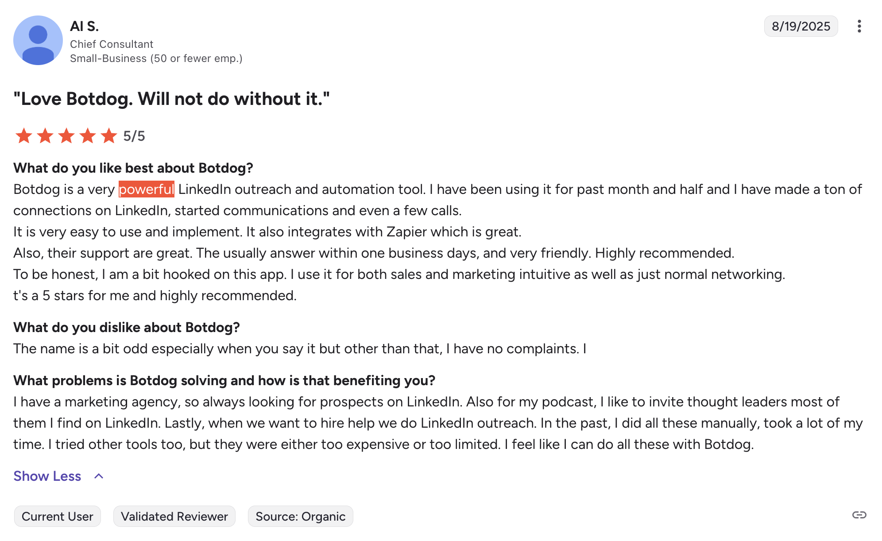Click the copy review link icon
This screenshot has height=541, width=882.
point(859,515)
